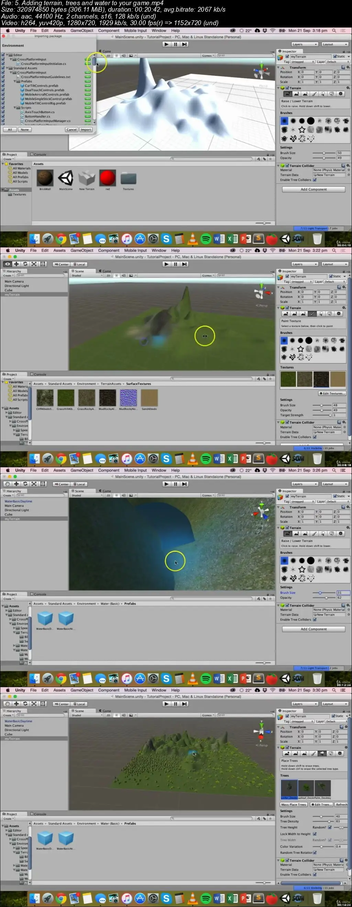Select Hand view tool in 3:22 pm frame

(x=7, y=264)
